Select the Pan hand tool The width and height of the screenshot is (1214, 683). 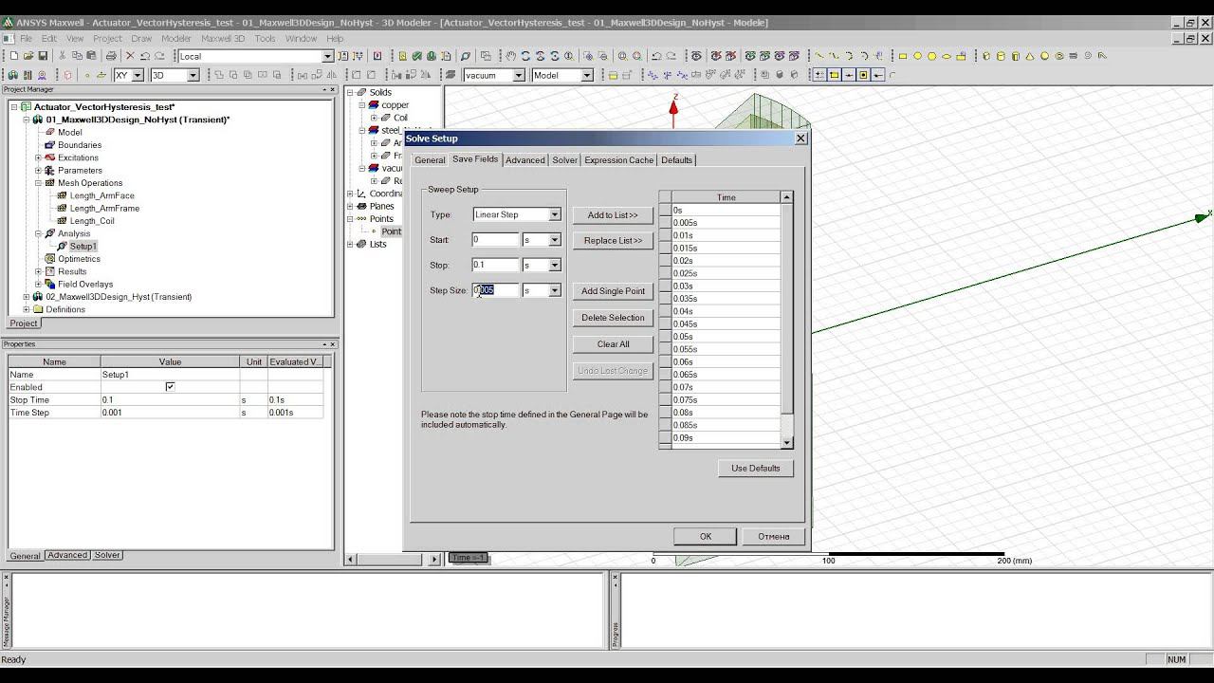(x=511, y=56)
